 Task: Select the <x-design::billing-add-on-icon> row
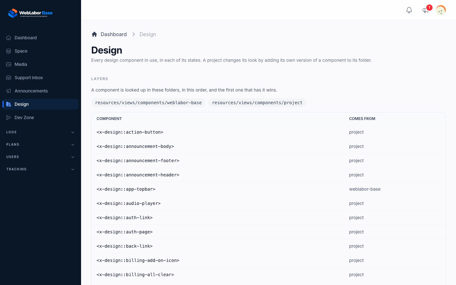(x=269, y=260)
